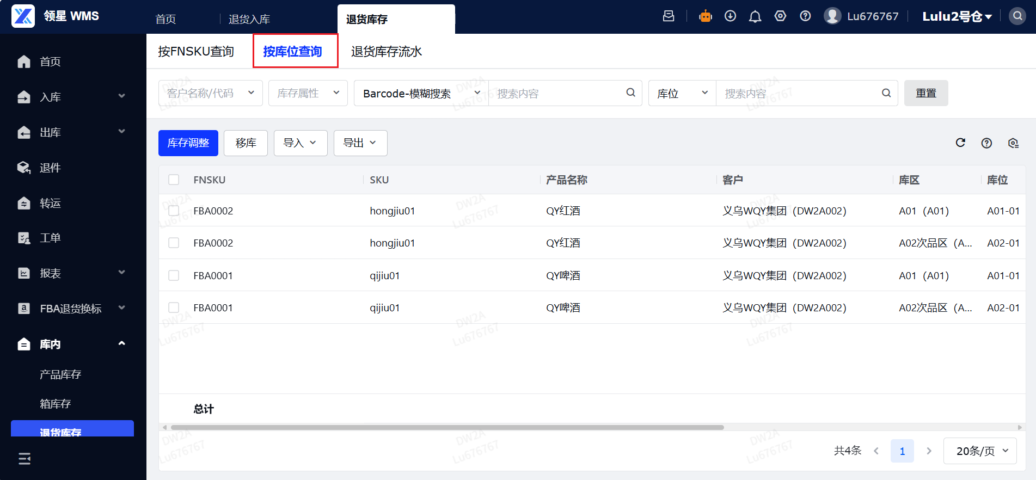Click the previous page arrow
Viewport: 1036px width, 480px height.
point(876,451)
